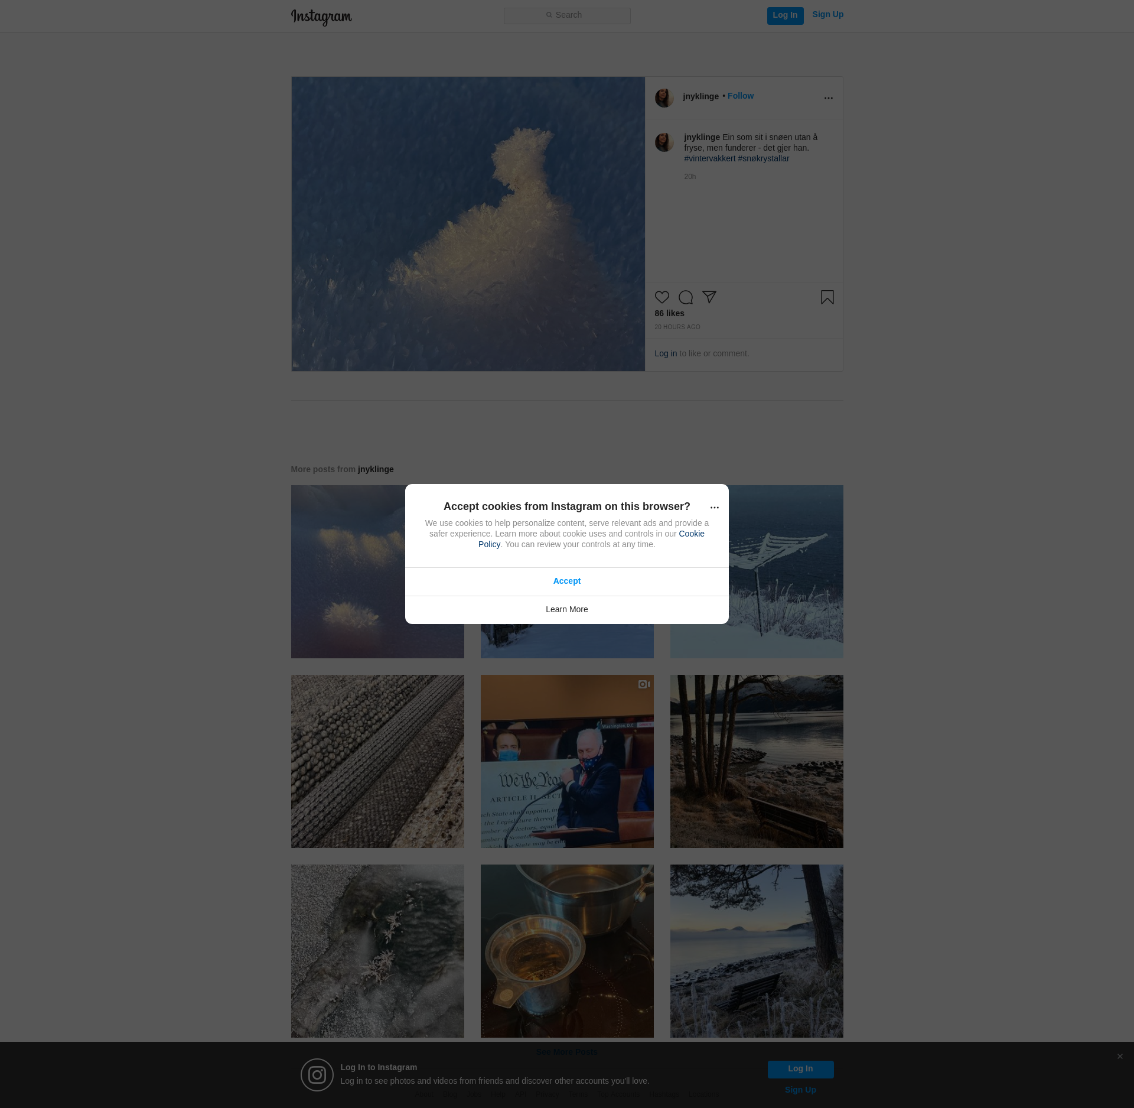
Task: Open the woven rug texture thumbnail
Action: coord(377,762)
